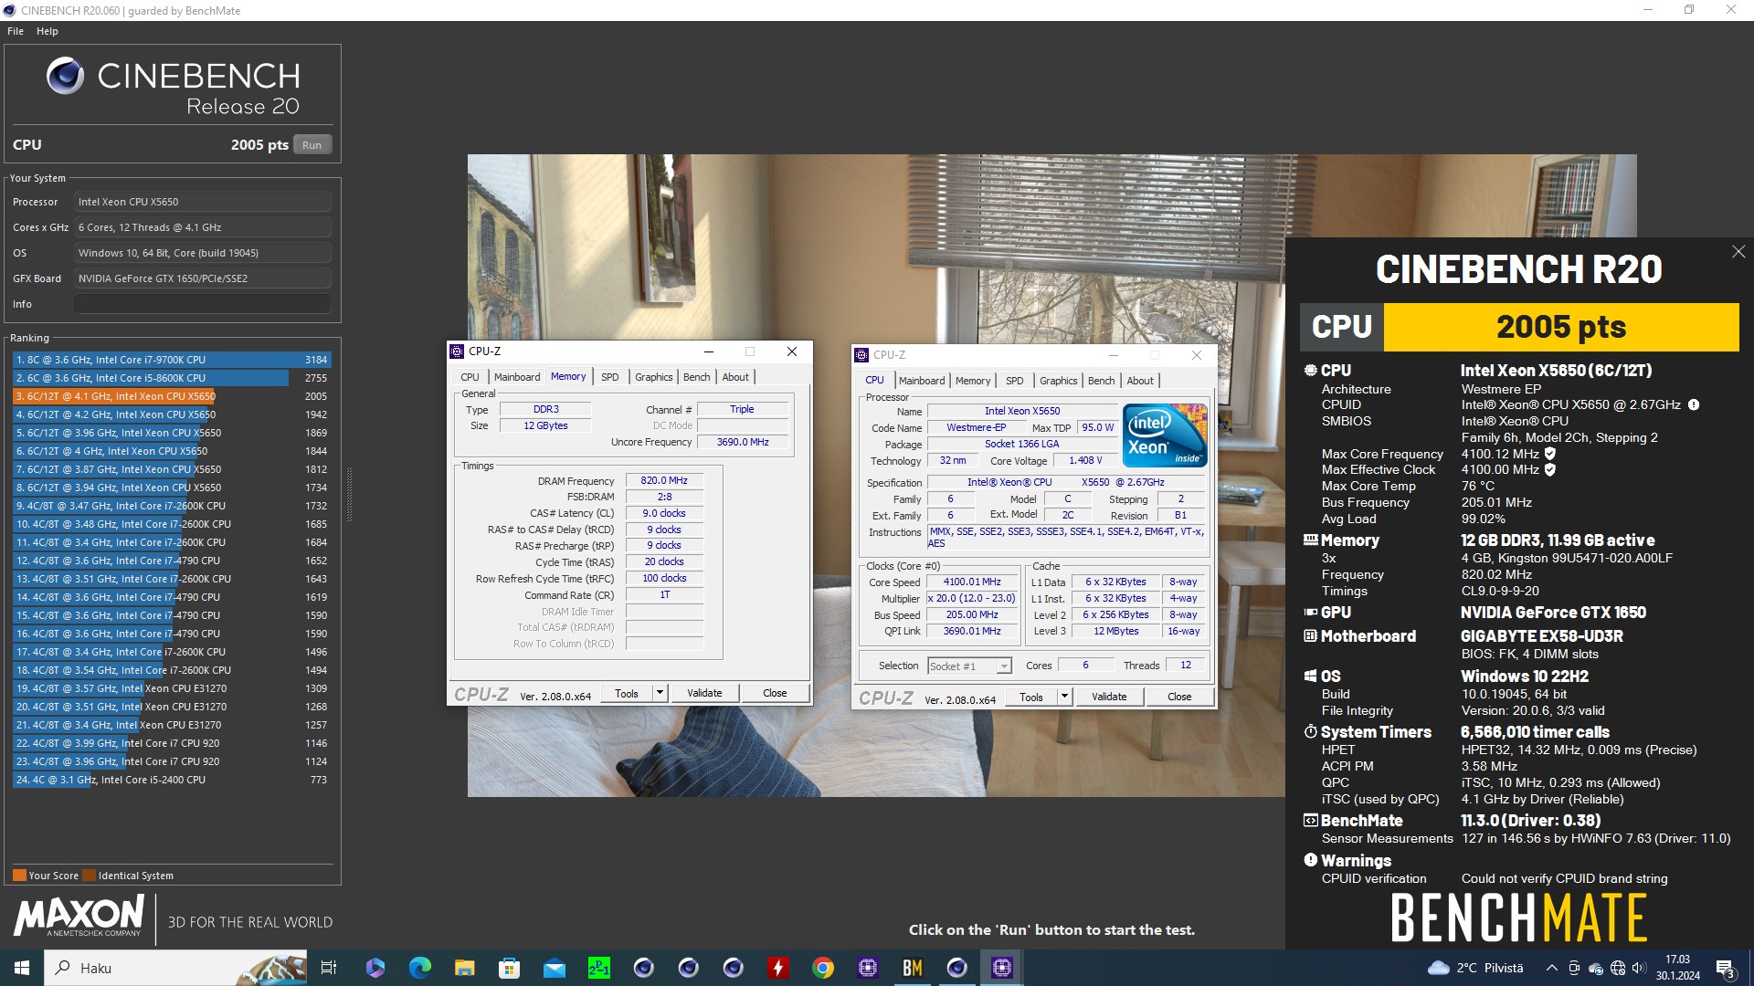Select the orange ranking row 3 Xeon X5650
Viewport: 1754px width, 986px height.
coord(172,396)
